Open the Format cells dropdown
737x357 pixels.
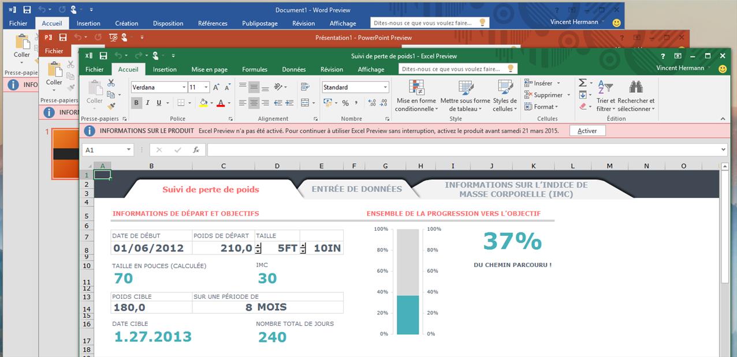pyautogui.click(x=542, y=107)
